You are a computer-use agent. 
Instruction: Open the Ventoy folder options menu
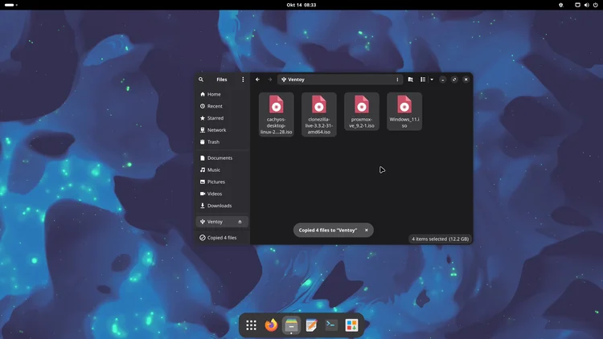397,80
